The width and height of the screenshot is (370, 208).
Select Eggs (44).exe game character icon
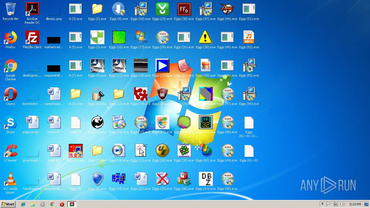pos(227,12)
